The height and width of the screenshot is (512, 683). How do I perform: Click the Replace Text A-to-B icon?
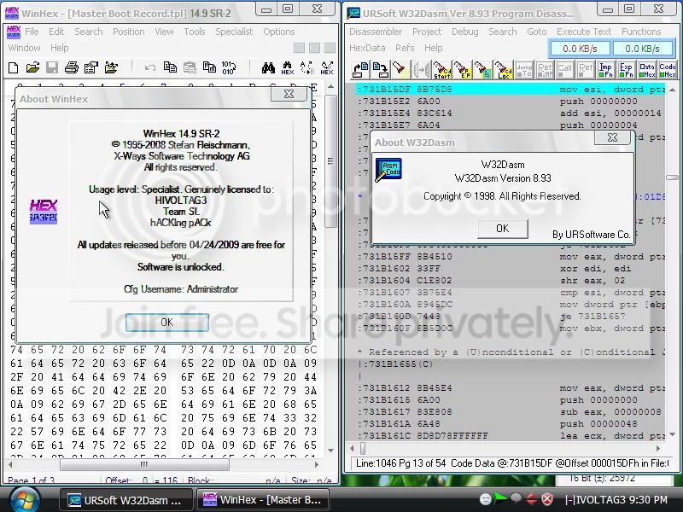(x=307, y=67)
